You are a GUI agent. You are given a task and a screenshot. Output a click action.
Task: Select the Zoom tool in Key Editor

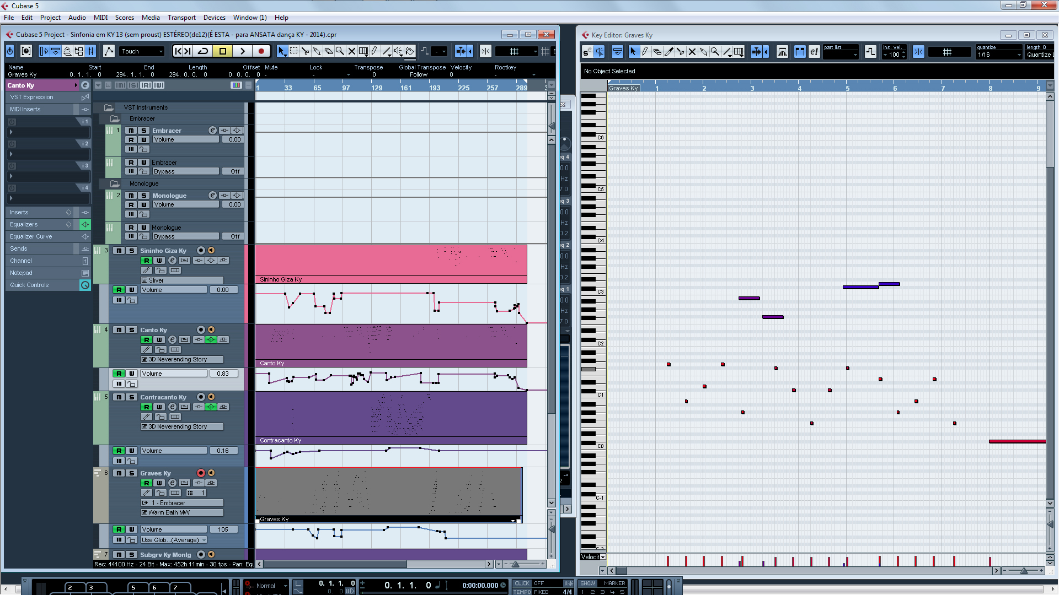[715, 52]
